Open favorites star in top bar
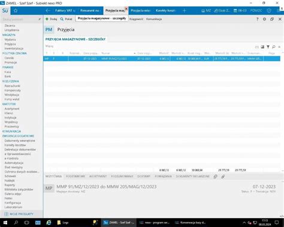This screenshot has height=227, width=284. point(16,11)
